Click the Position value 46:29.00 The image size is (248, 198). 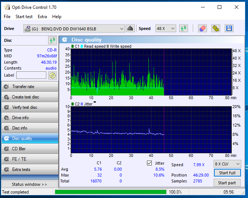click(x=201, y=175)
